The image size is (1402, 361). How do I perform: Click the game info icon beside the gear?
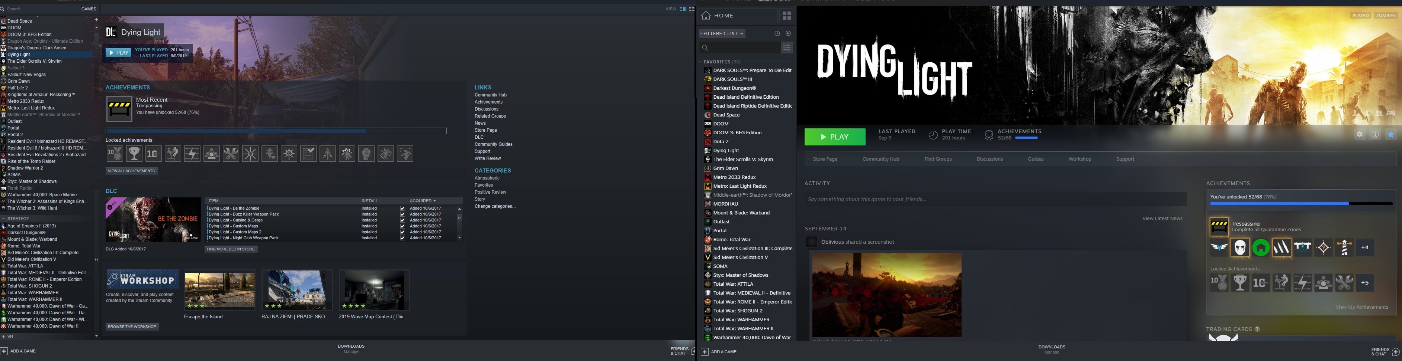click(x=1375, y=135)
